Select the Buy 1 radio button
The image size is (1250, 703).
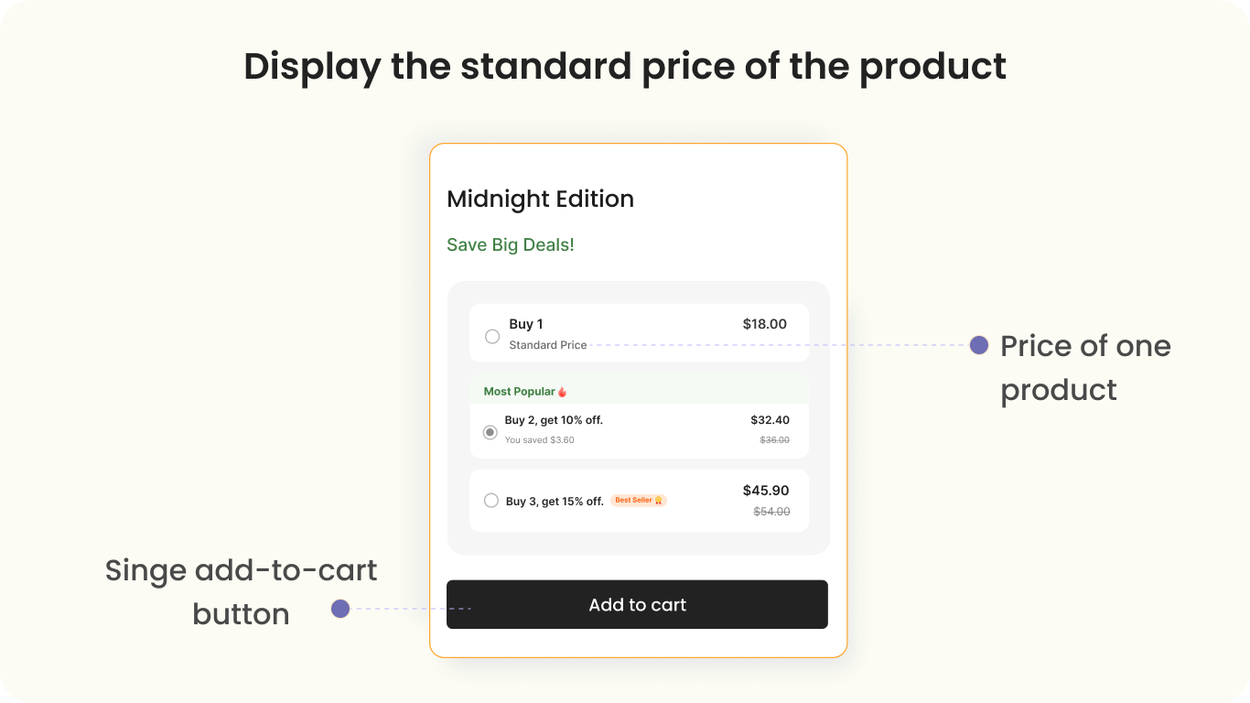coord(492,337)
